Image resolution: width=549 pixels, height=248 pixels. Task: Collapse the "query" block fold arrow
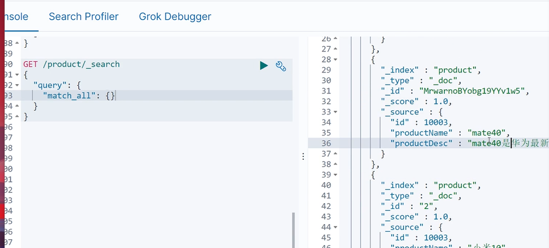click(x=17, y=85)
